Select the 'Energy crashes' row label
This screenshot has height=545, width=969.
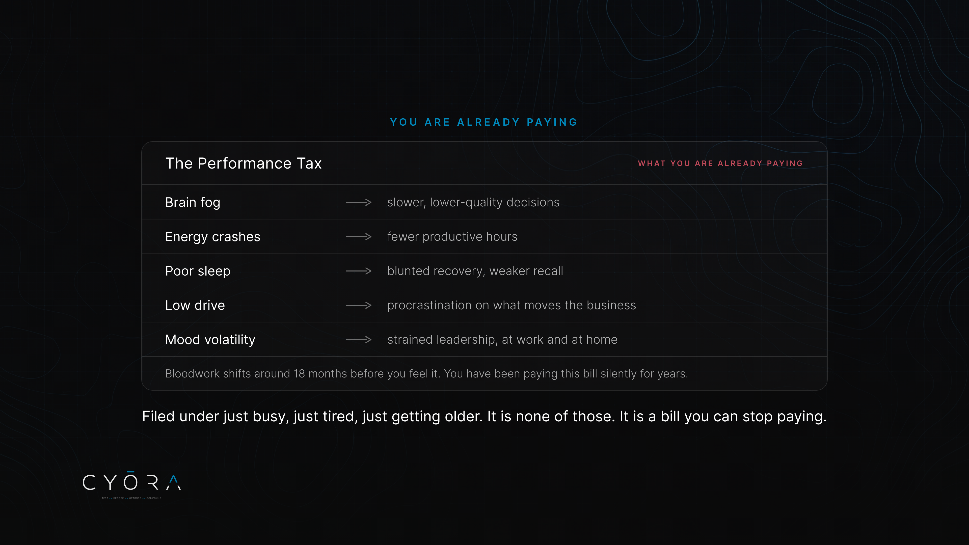212,237
